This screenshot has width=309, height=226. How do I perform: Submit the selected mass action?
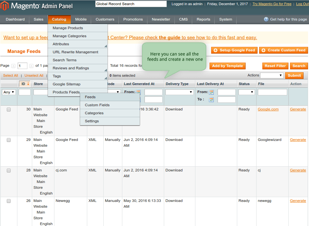pos(294,75)
